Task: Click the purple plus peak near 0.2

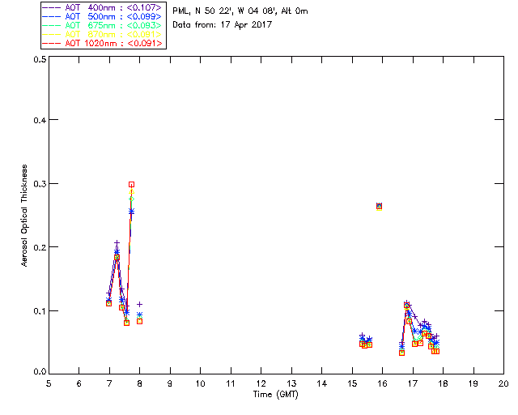Action: (x=117, y=243)
